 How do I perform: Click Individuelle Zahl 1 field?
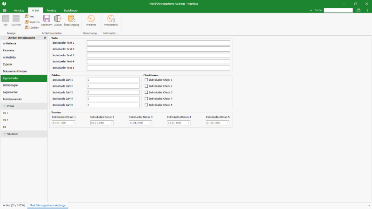pyautogui.click(x=113, y=80)
